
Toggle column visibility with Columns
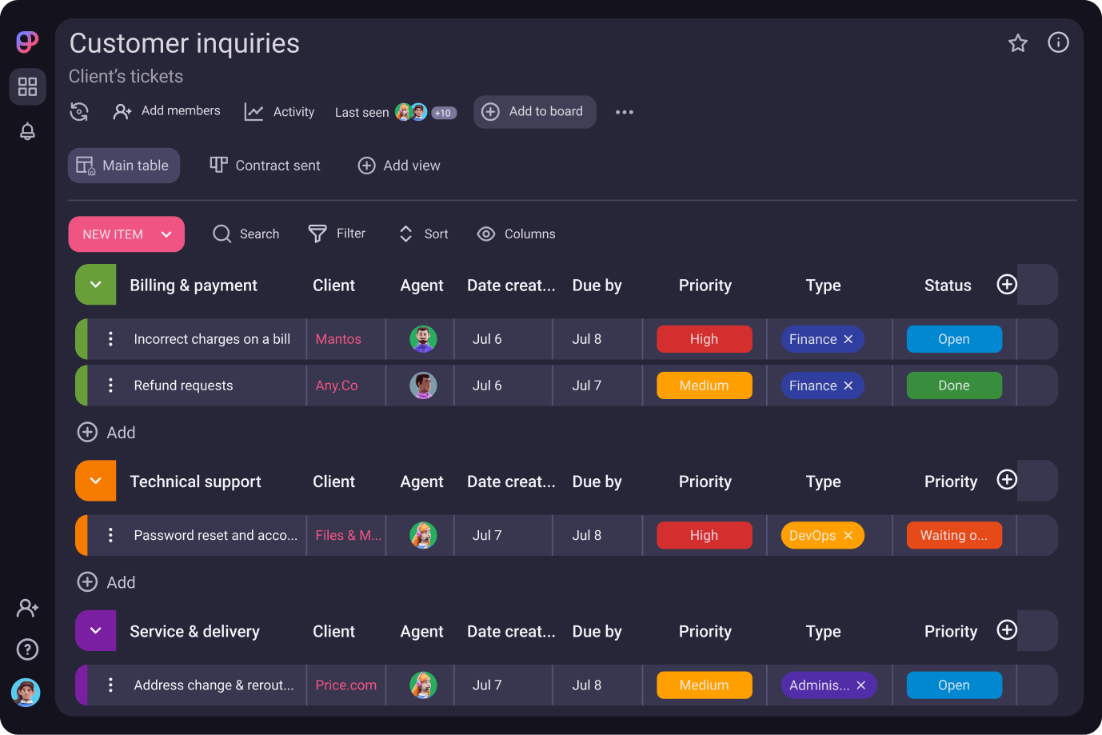tap(516, 234)
